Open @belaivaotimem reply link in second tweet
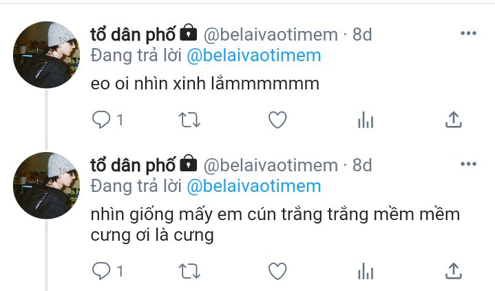 coord(254,186)
